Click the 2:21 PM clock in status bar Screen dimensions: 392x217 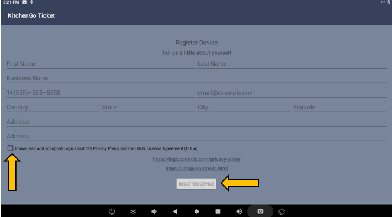tap(11, 2)
